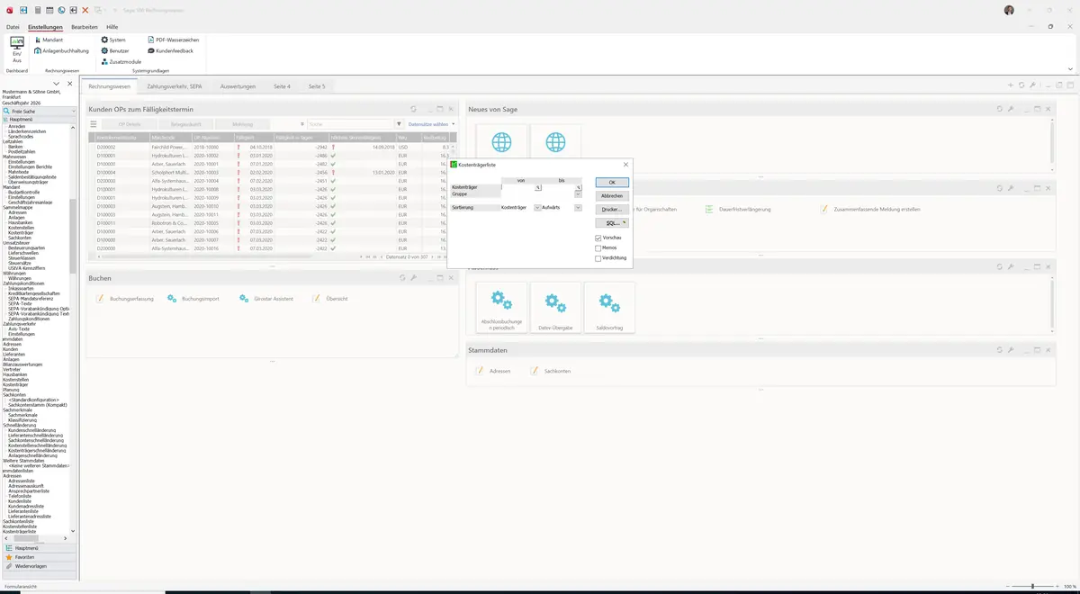Viewport: 1080px width, 594px height.
Task: Open the Gruppe dropdown in the dialog
Action: [578, 193]
